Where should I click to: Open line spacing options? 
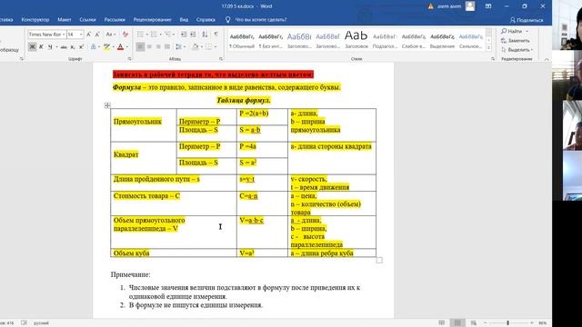[179, 46]
